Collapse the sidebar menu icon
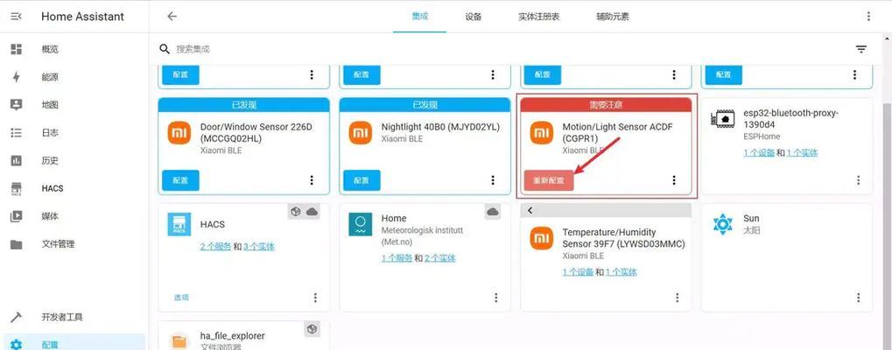 tap(17, 17)
